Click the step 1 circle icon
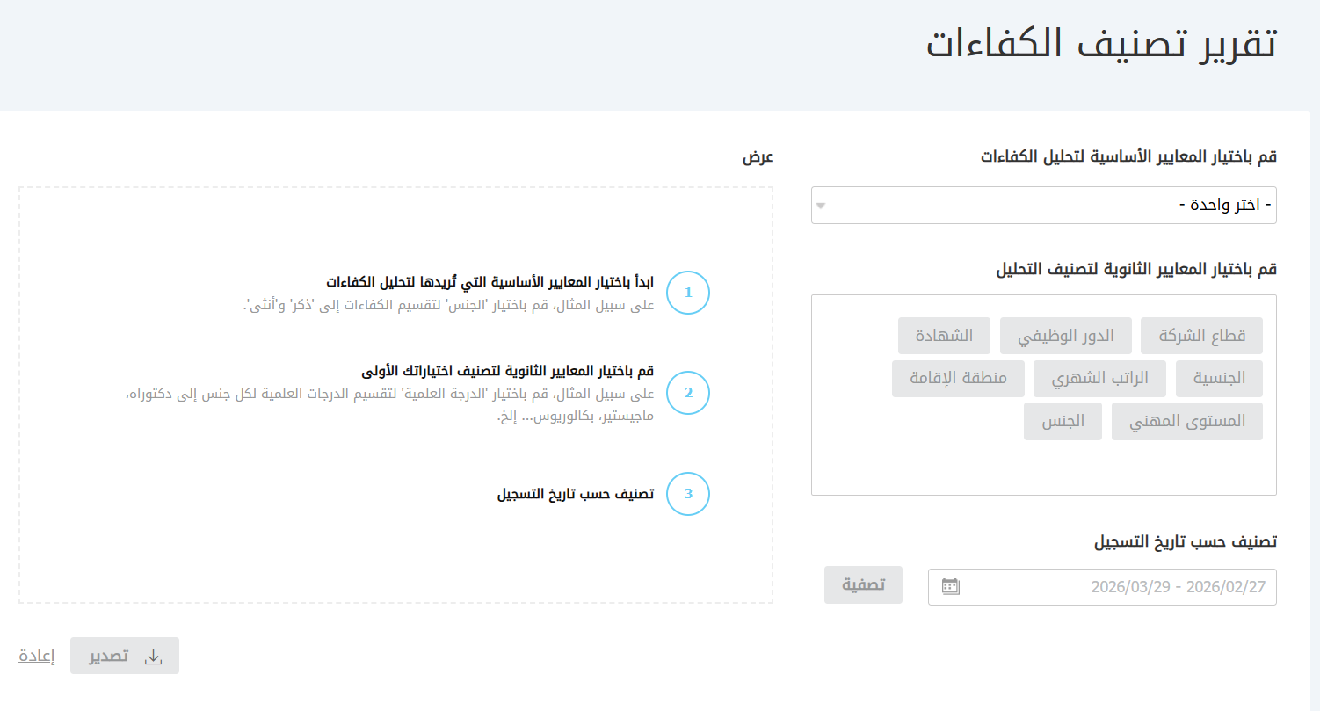 pos(688,293)
